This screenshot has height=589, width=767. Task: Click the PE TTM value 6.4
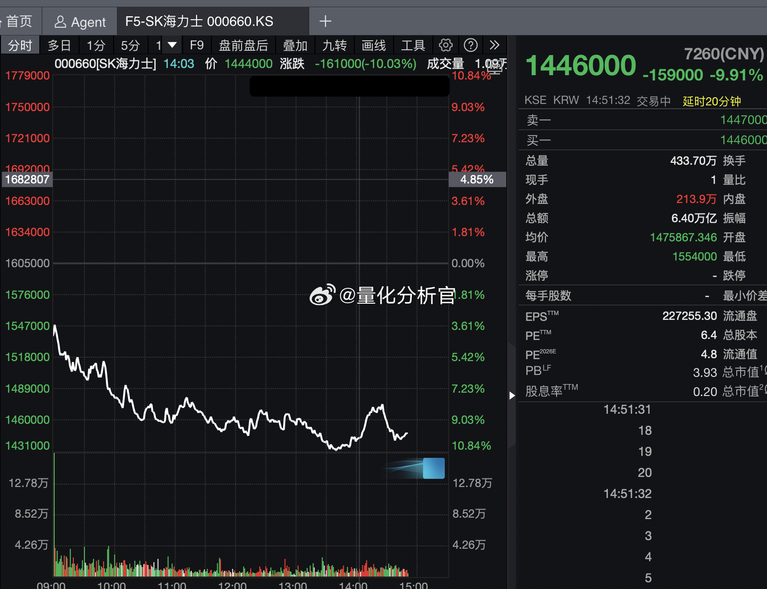(709, 335)
